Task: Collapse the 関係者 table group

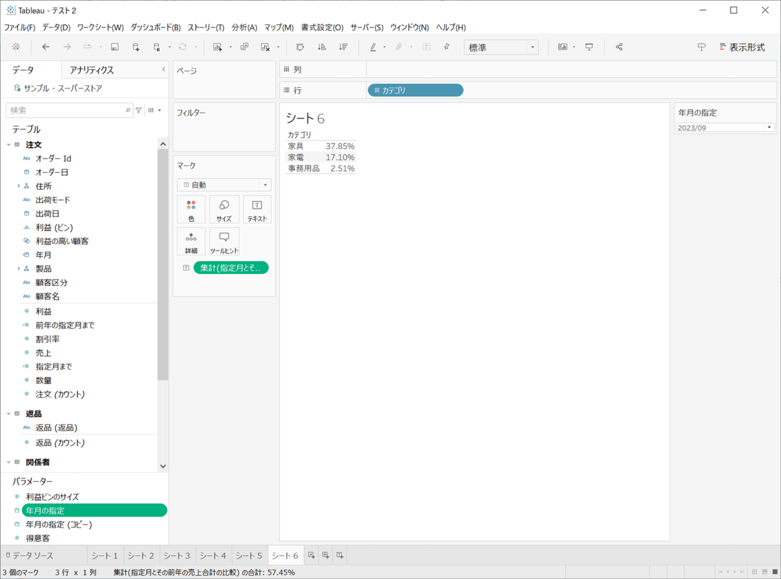Action: pos(9,462)
